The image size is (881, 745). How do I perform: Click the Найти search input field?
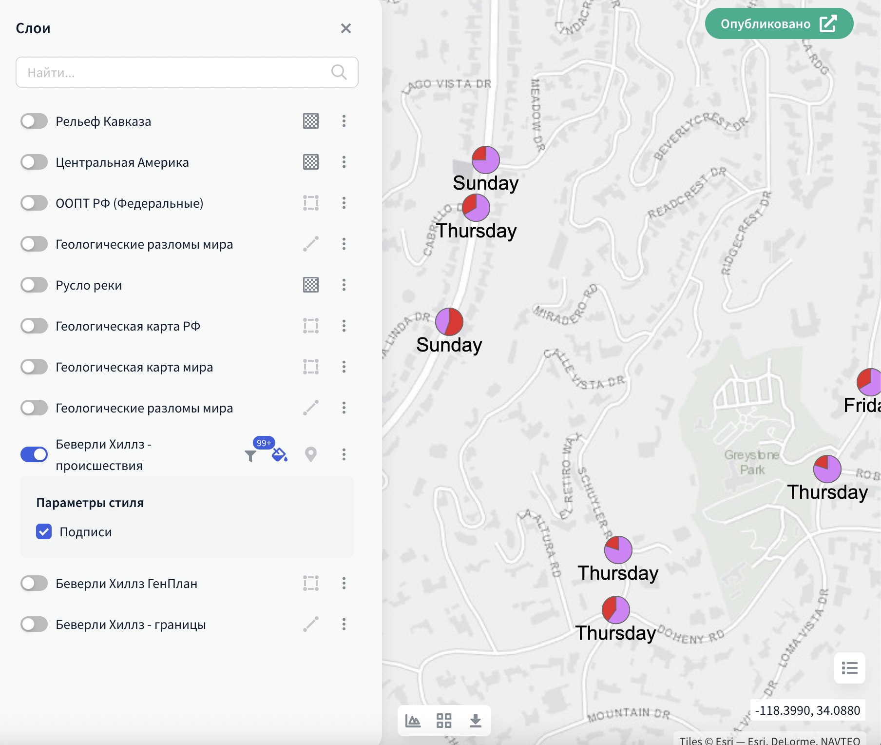click(175, 72)
